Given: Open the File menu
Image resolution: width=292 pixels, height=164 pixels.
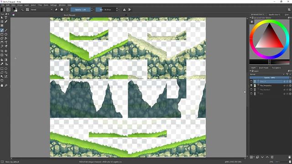Looking at the screenshot, I should click(3, 5).
